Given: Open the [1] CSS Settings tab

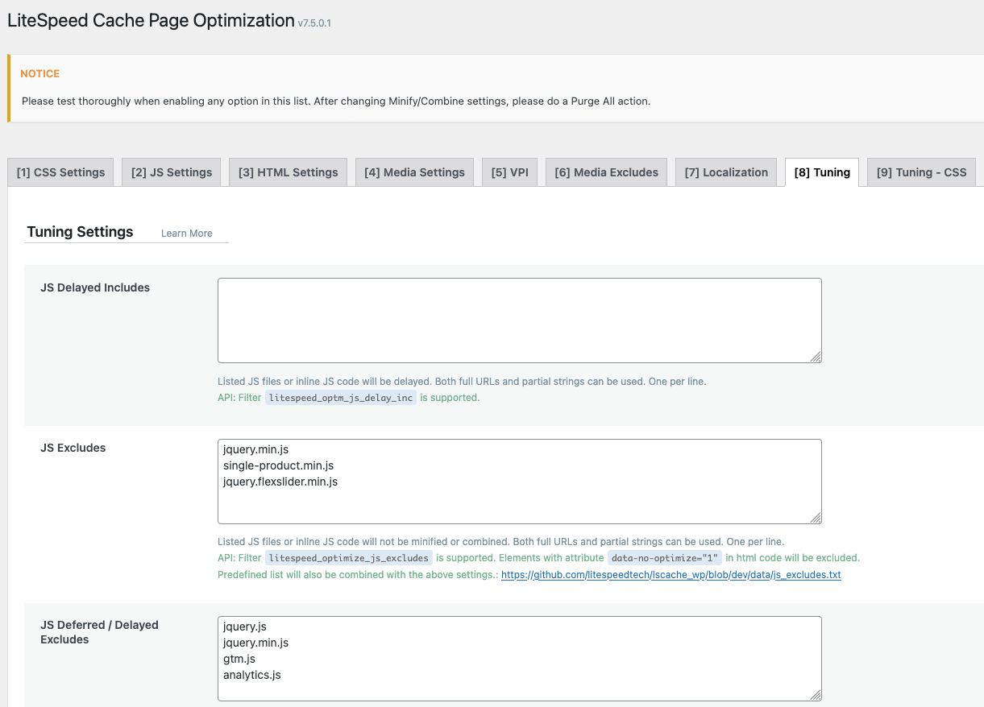Looking at the screenshot, I should 60,172.
